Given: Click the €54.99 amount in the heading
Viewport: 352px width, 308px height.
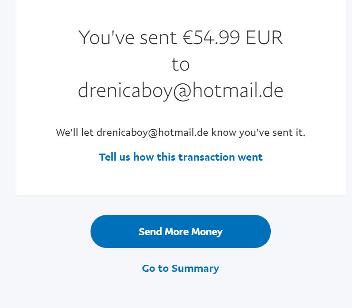Looking at the screenshot, I should pos(212,38).
